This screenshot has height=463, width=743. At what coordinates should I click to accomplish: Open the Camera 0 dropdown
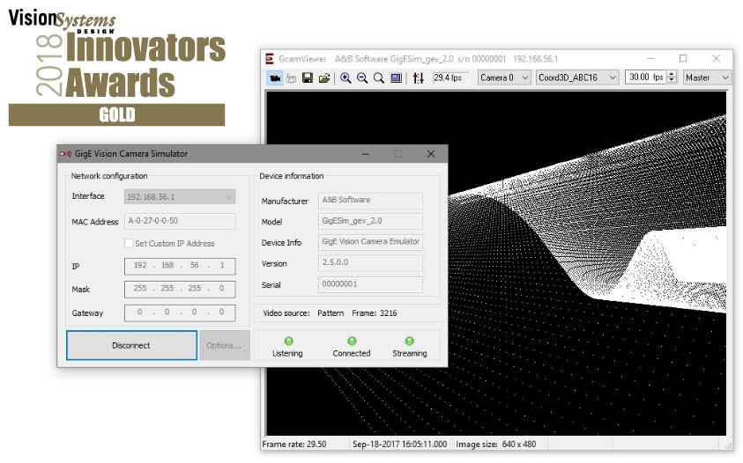(503, 77)
